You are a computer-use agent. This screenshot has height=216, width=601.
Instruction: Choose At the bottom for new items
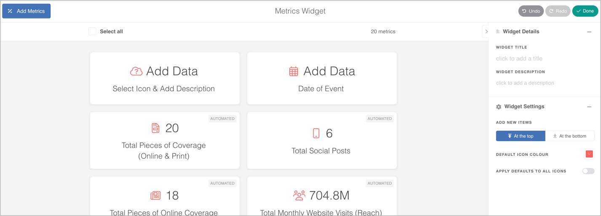point(569,136)
